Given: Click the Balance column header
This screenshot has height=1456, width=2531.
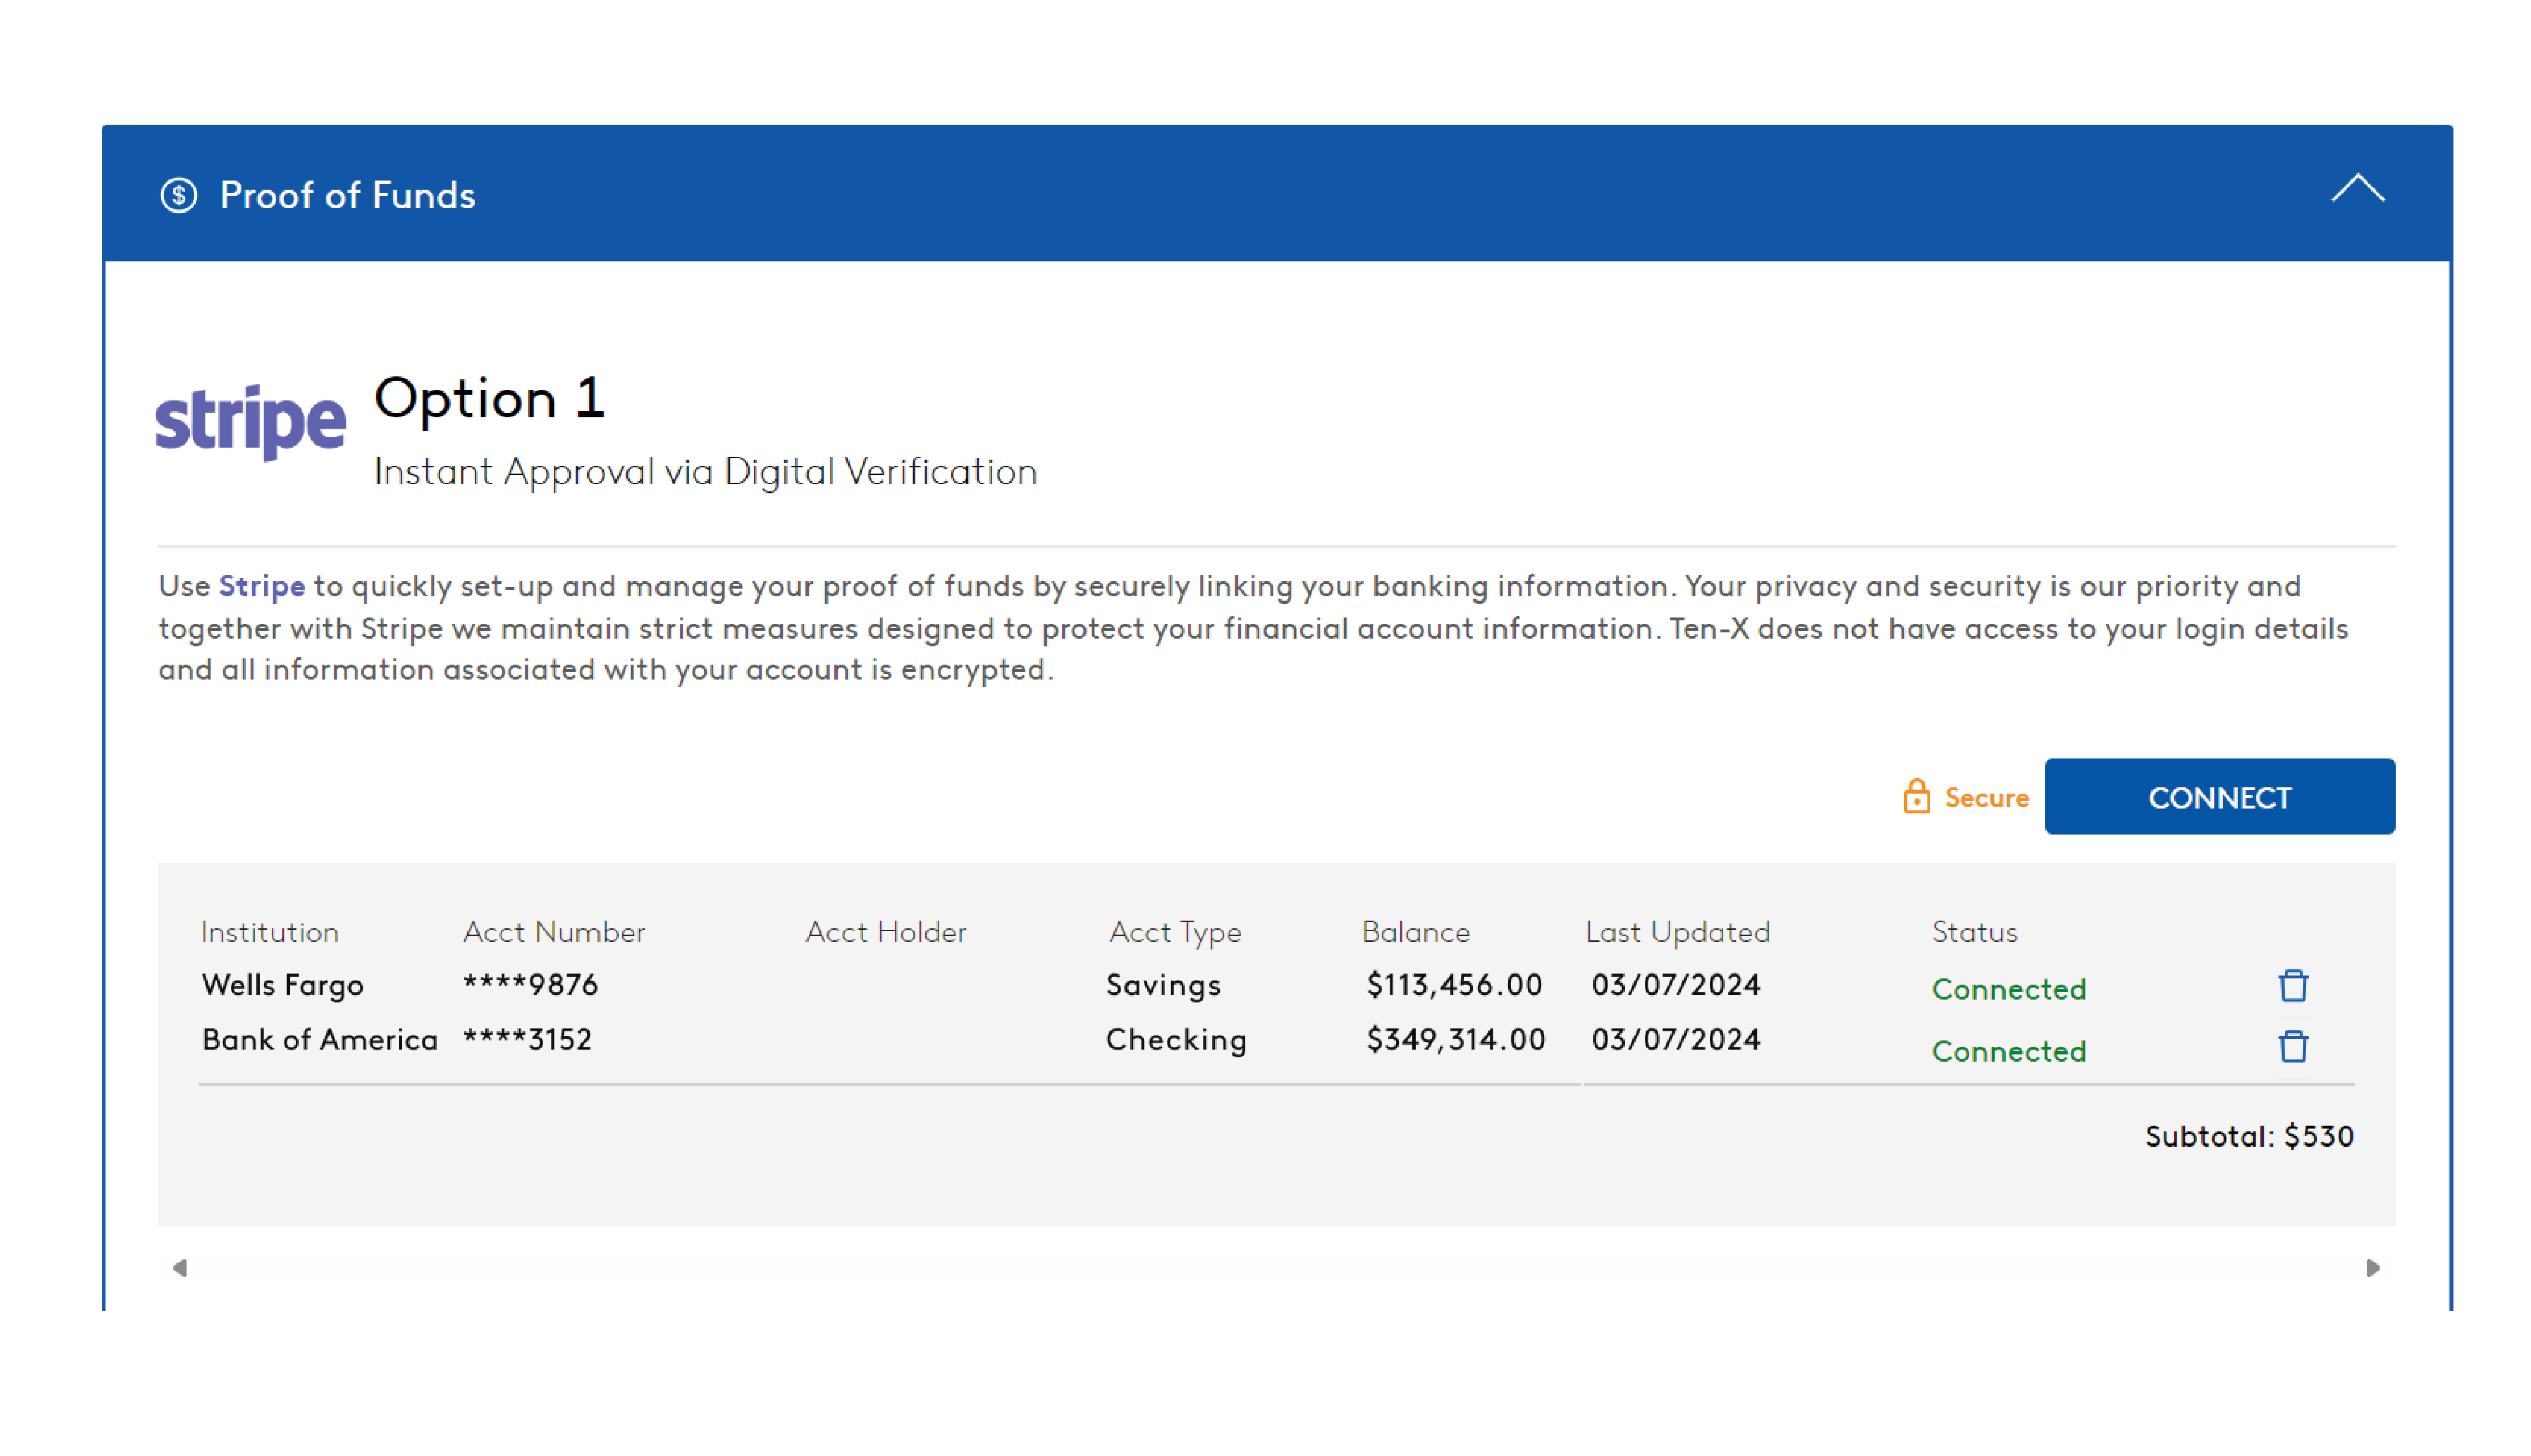Looking at the screenshot, I should coord(1416,932).
